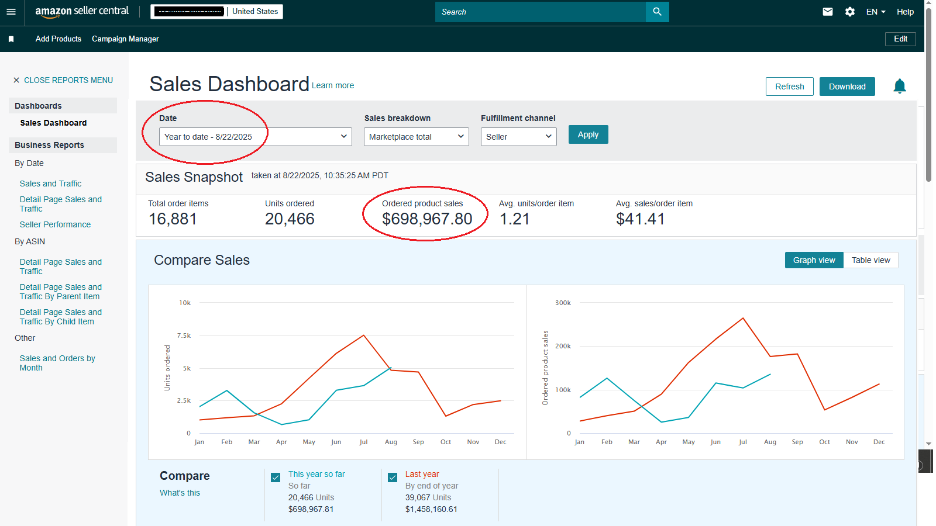The width and height of the screenshot is (936, 526).
Task: Open the Sales and Traffic report
Action: (50, 184)
